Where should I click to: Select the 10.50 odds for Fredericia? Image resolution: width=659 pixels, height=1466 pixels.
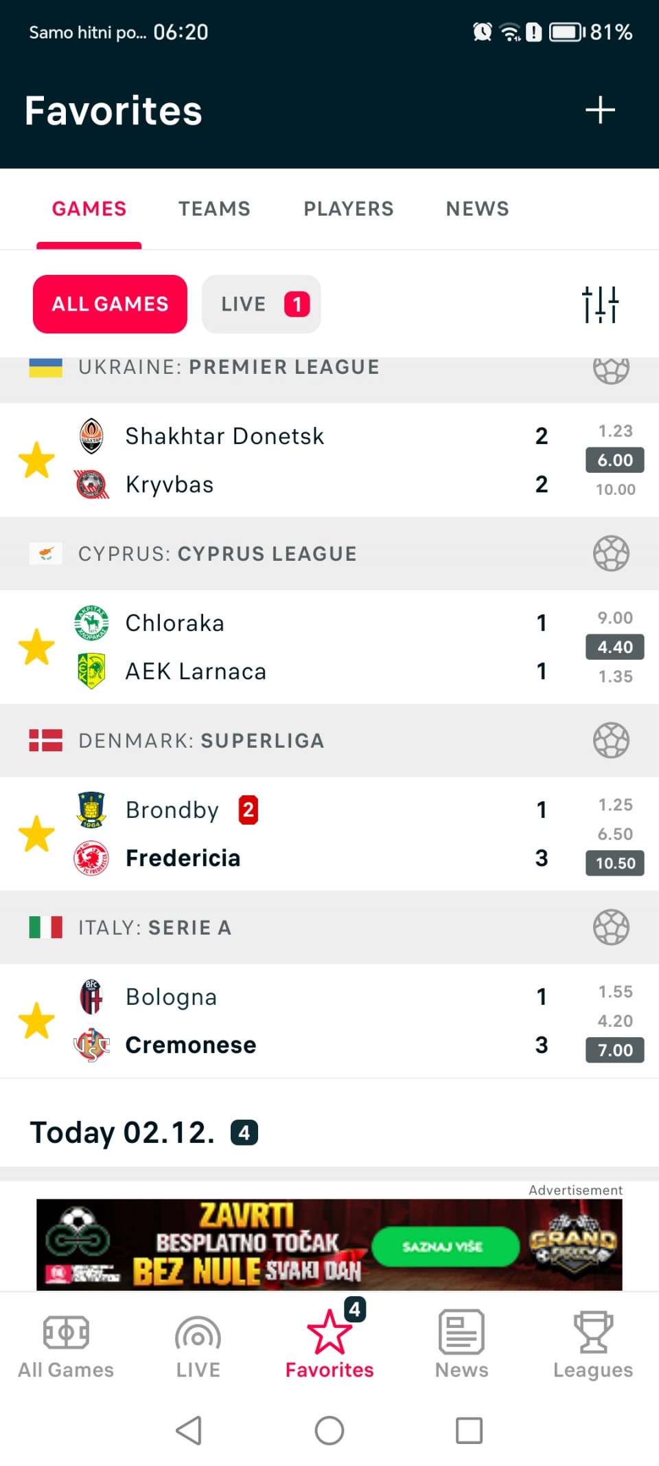point(615,863)
